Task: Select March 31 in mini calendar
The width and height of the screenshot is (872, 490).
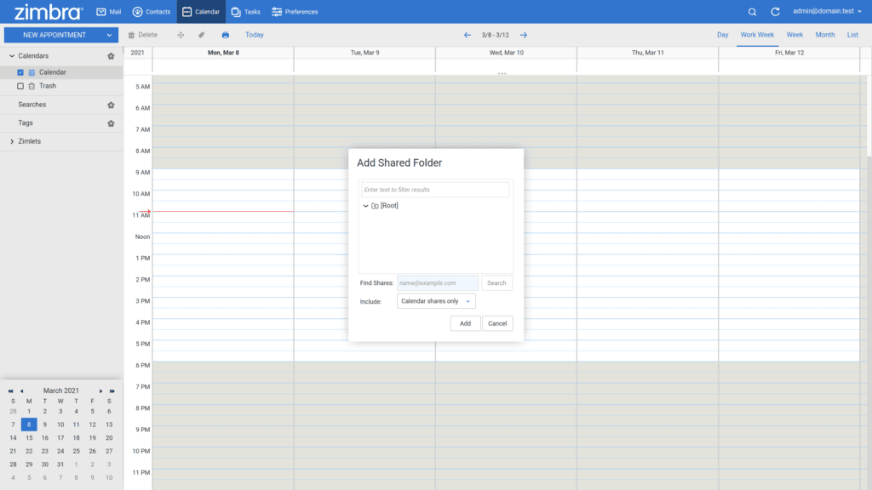Action: [x=60, y=464]
